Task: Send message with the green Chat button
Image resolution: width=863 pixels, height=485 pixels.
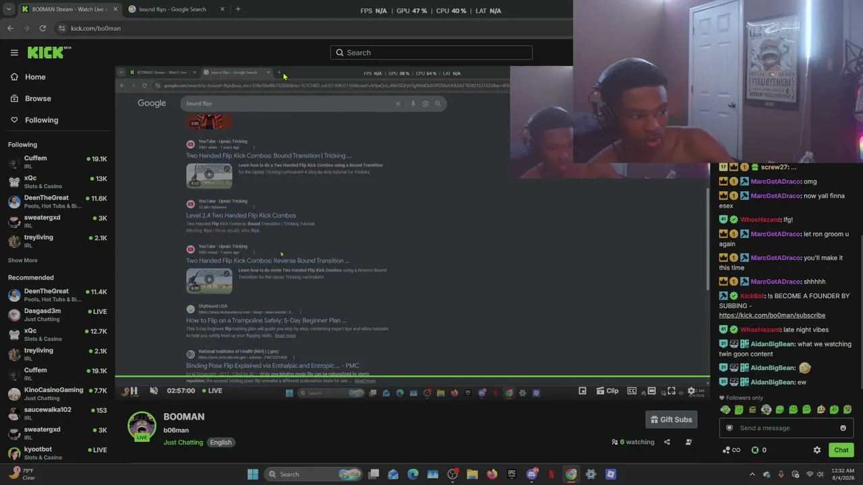Action: coord(841,450)
